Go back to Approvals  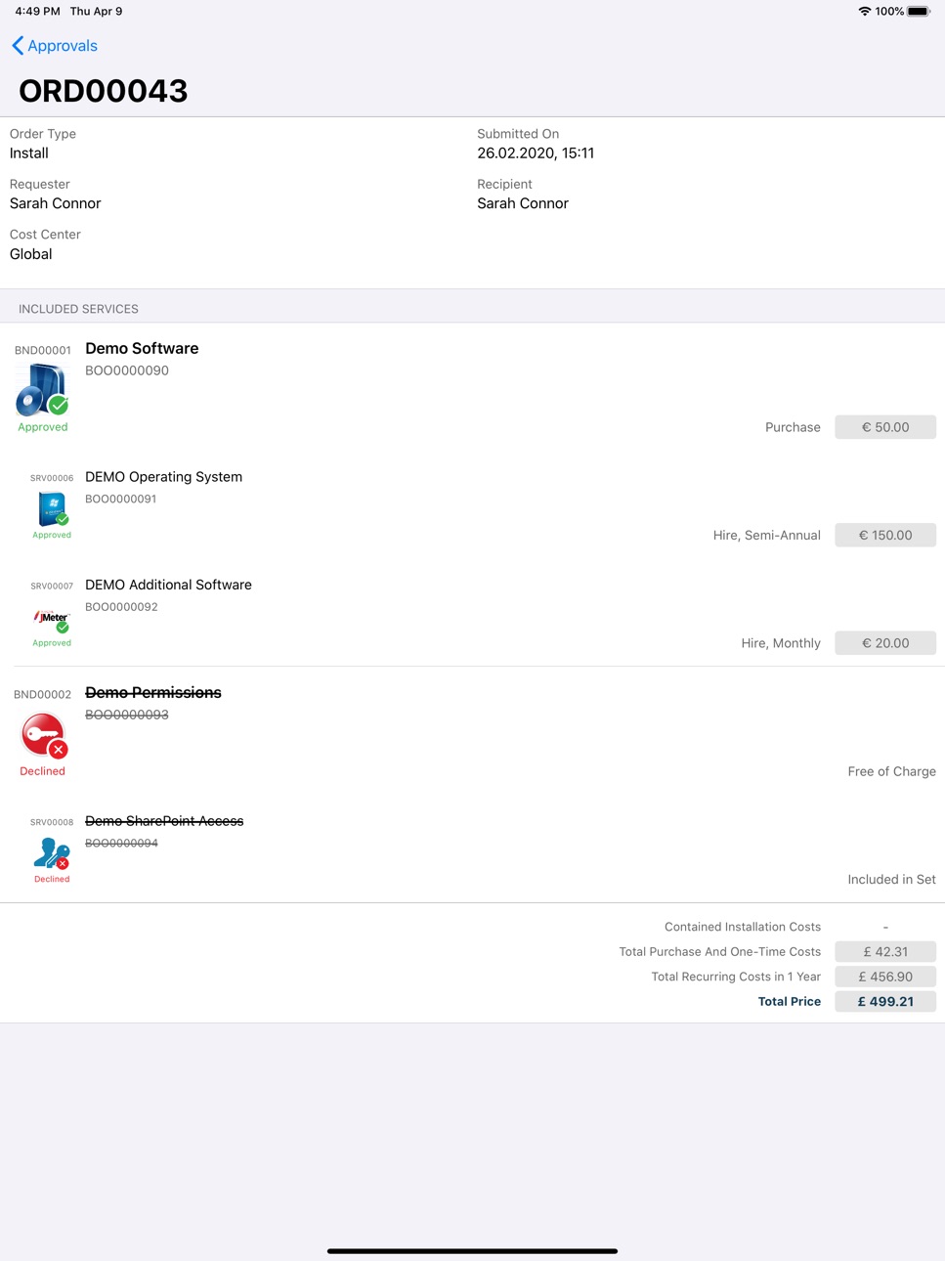tap(55, 46)
